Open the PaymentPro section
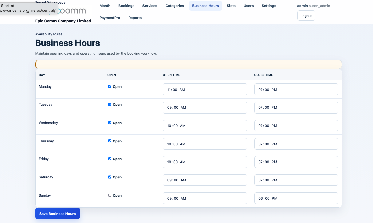The height and width of the screenshot is (223, 373). 110,18
